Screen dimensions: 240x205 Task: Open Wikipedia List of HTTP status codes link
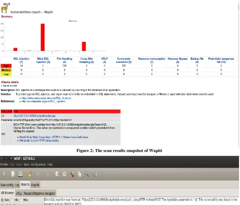(x=39, y=141)
